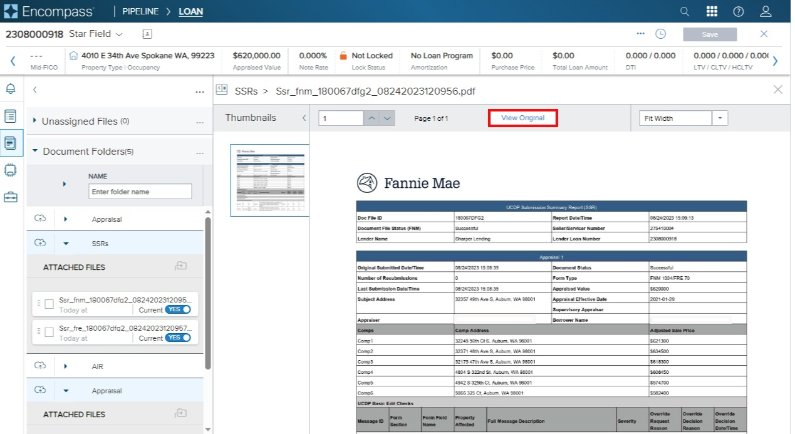Select the page 1 thumbnail
The width and height of the screenshot is (795, 434).
(x=269, y=180)
